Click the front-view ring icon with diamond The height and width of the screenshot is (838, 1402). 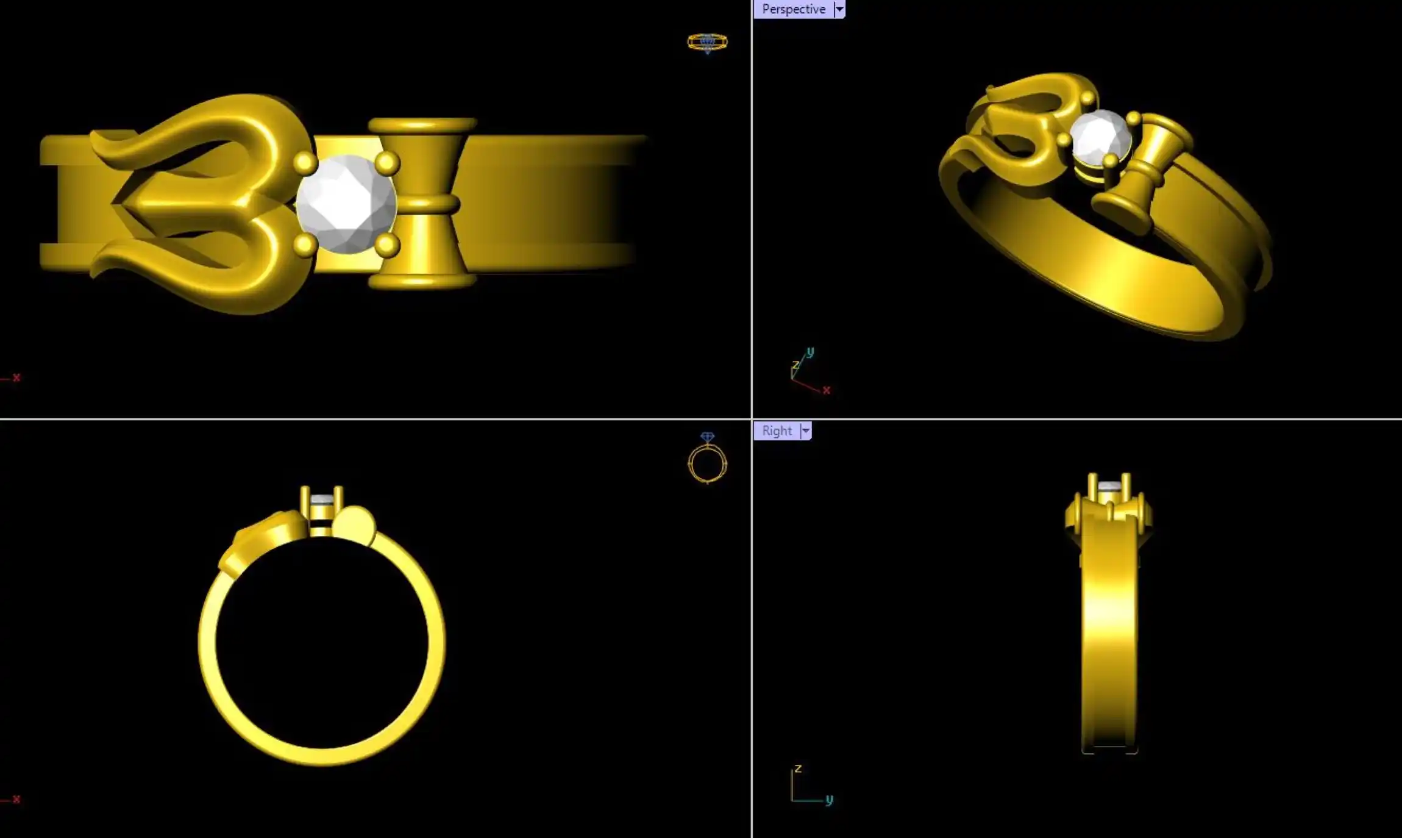point(707,459)
